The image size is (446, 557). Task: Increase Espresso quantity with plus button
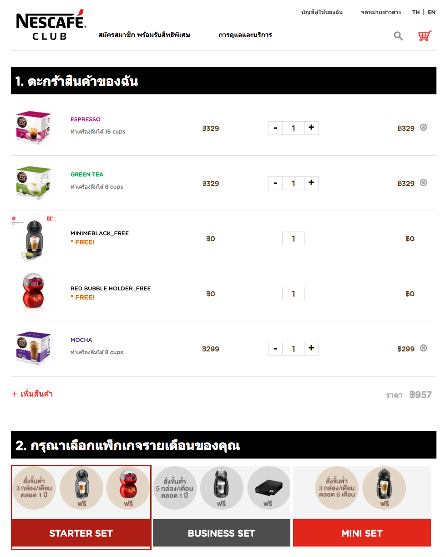pos(311,128)
